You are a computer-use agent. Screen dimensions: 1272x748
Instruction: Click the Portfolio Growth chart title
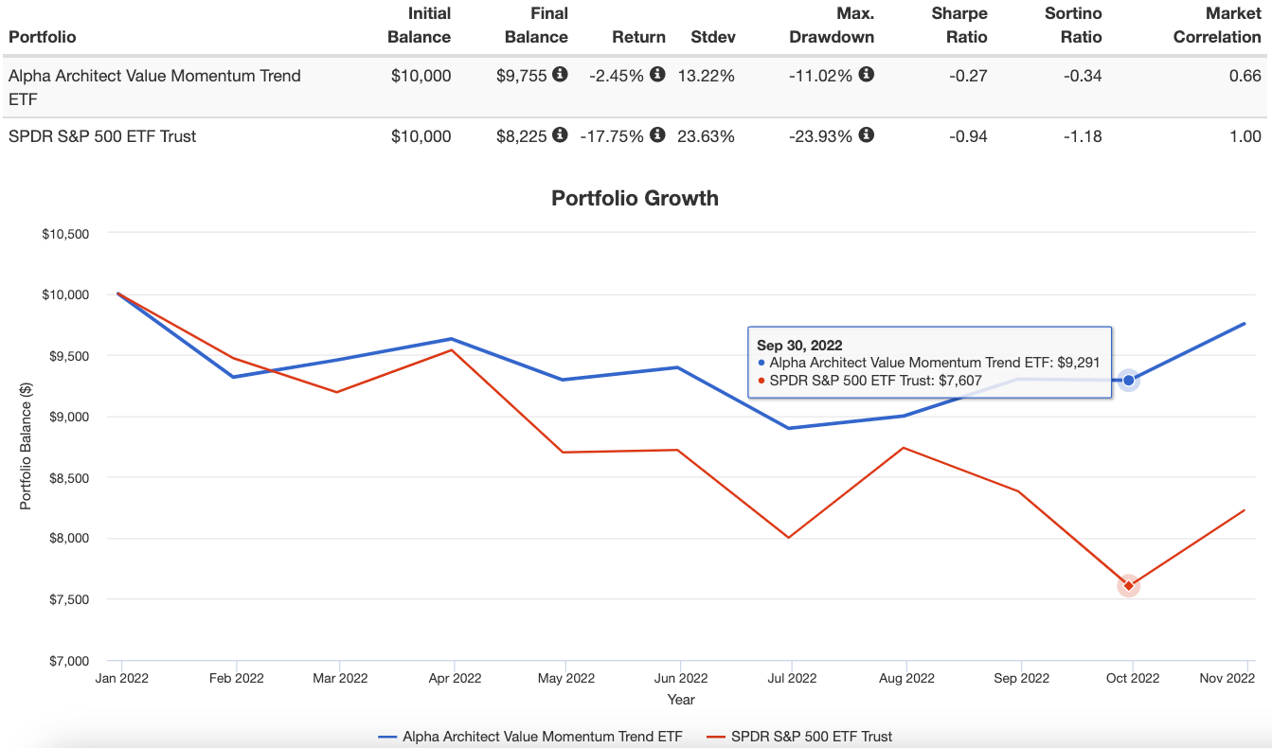635,199
